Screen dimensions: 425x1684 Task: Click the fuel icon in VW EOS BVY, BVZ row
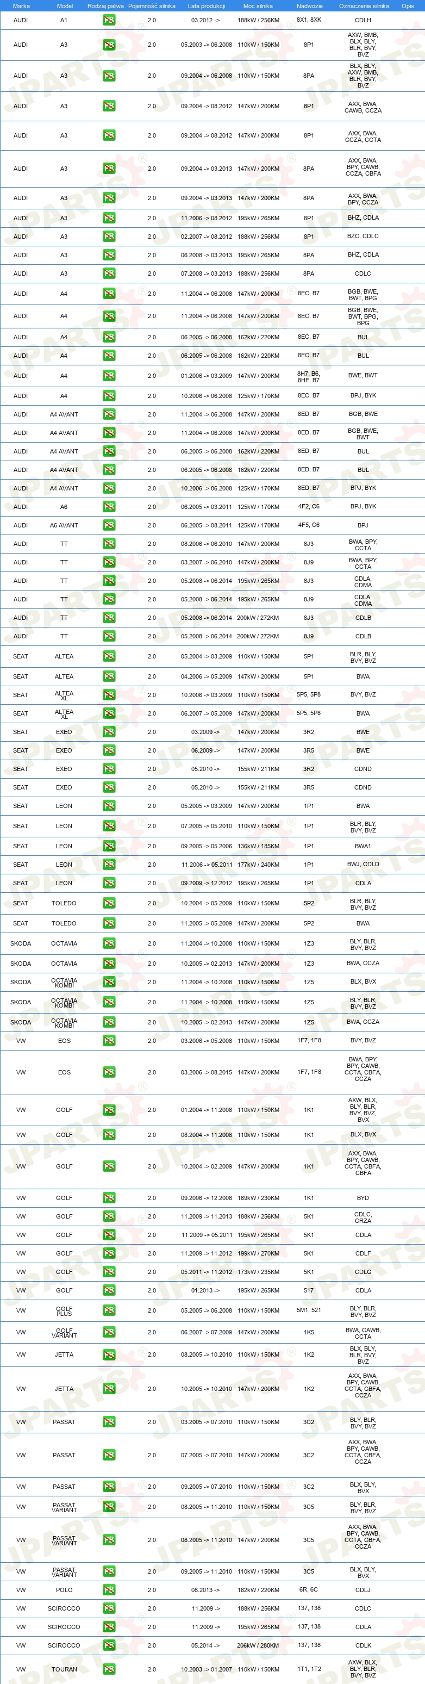[x=109, y=1041]
